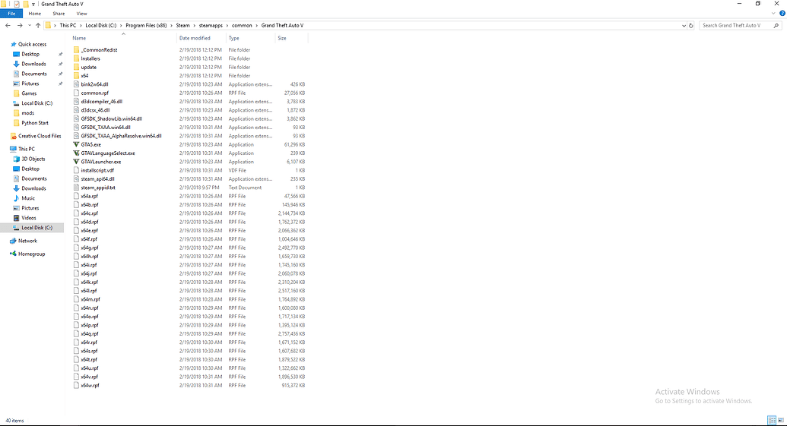Expand the ribbon with the chevron

[x=774, y=14]
